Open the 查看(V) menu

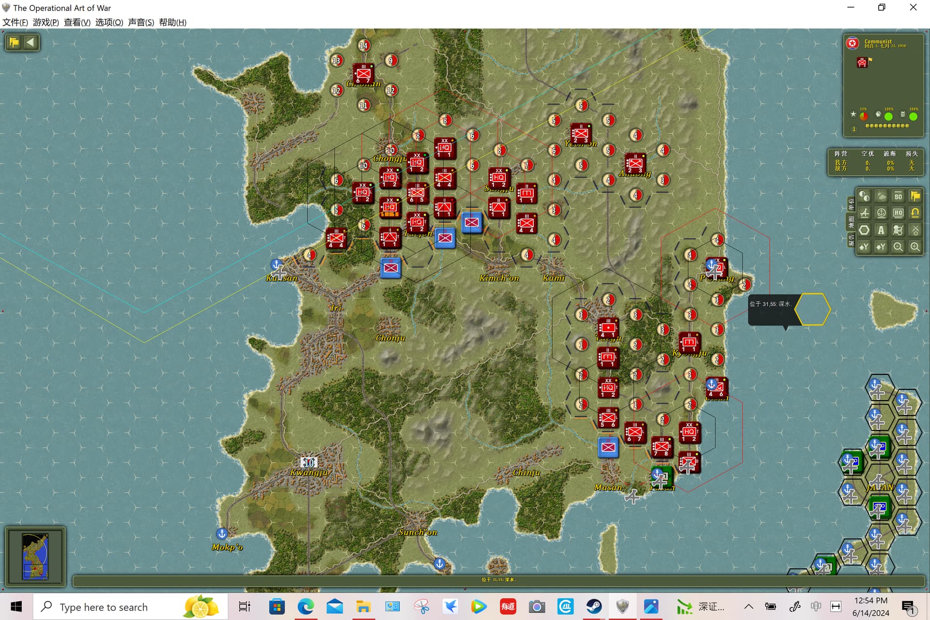(x=77, y=22)
